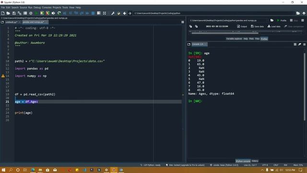Open the Run menu
This screenshot has height=173, width=307.
click(x=30, y=8)
